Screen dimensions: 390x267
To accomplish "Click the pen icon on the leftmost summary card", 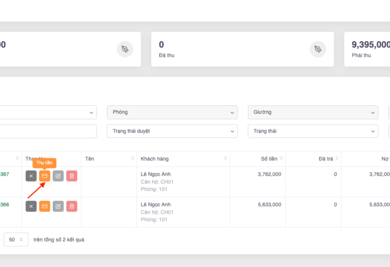I will 125,49.
